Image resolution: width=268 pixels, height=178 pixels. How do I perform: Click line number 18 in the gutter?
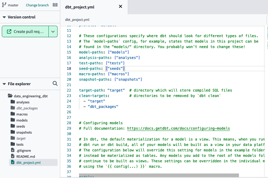point(69,69)
